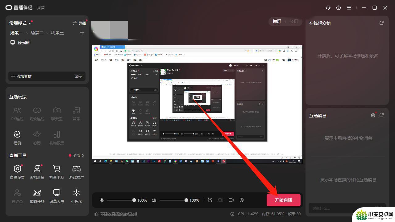Select the 场景三 scene tab
Image resolution: width=395 pixels, height=222 pixels.
[57, 33]
